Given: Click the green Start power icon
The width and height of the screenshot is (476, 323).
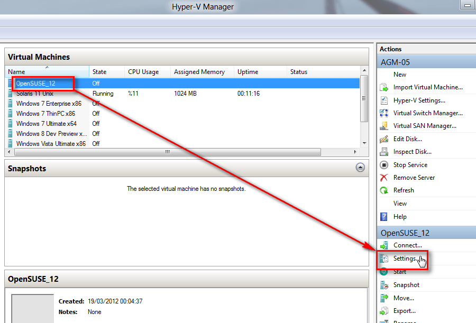Looking at the screenshot, I should coord(384,271).
